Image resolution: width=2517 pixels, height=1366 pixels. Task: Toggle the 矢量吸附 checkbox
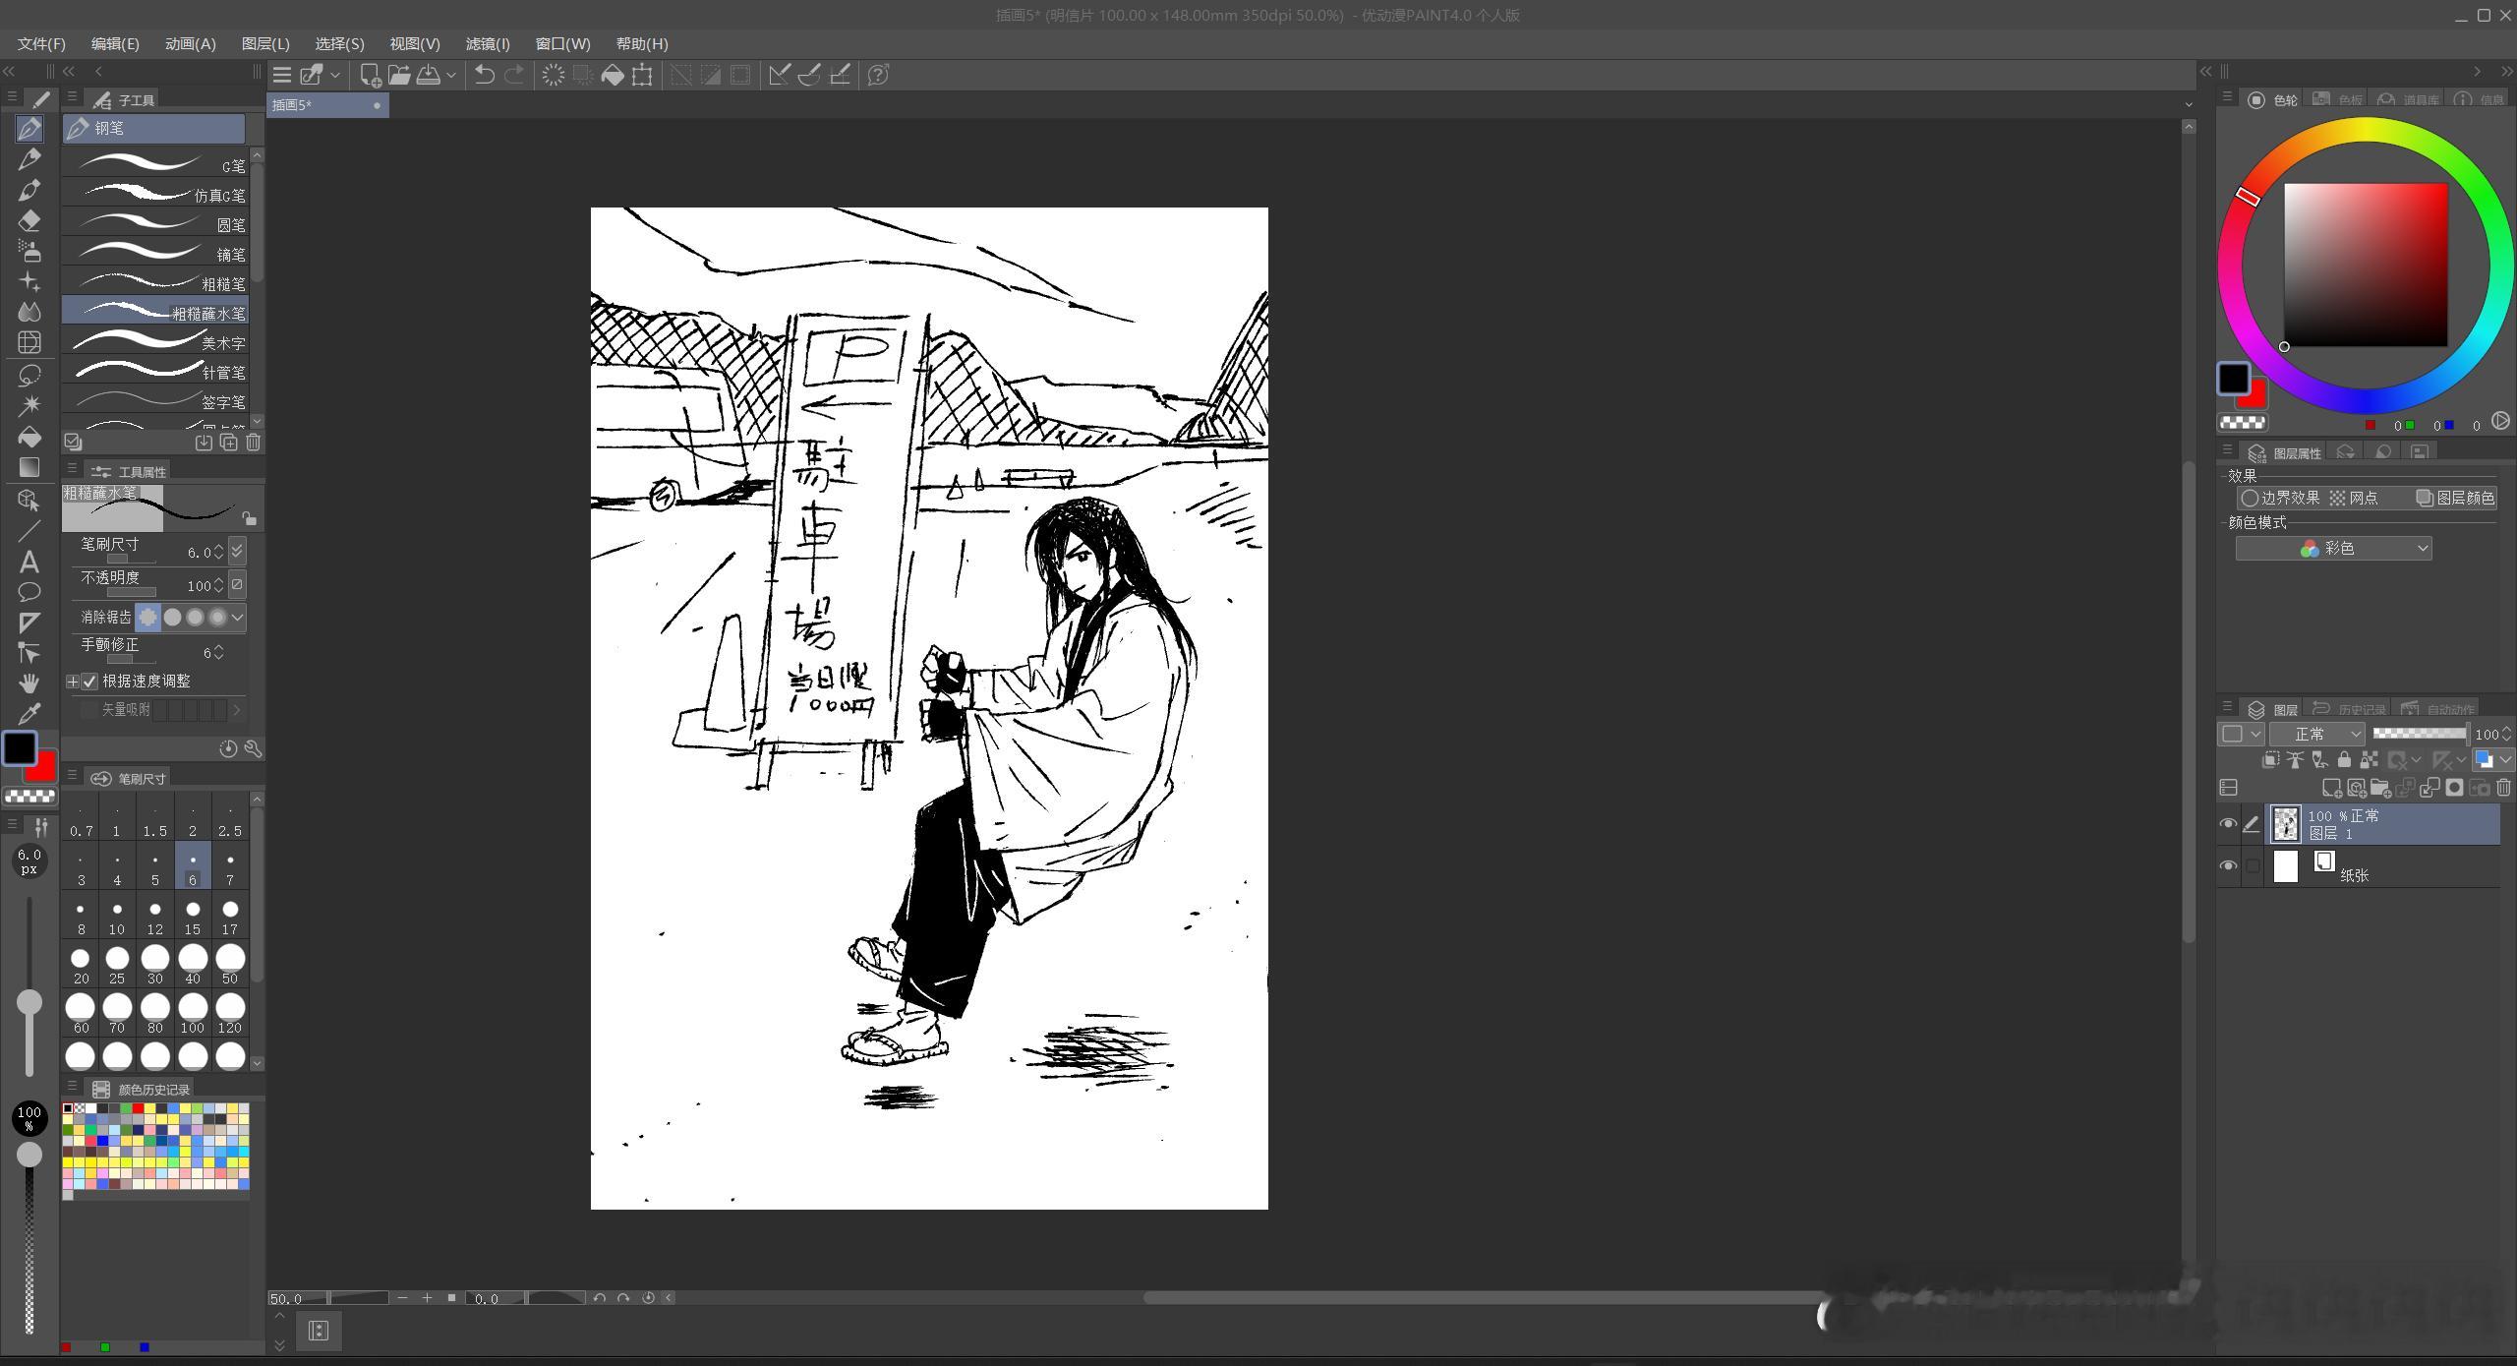point(90,710)
